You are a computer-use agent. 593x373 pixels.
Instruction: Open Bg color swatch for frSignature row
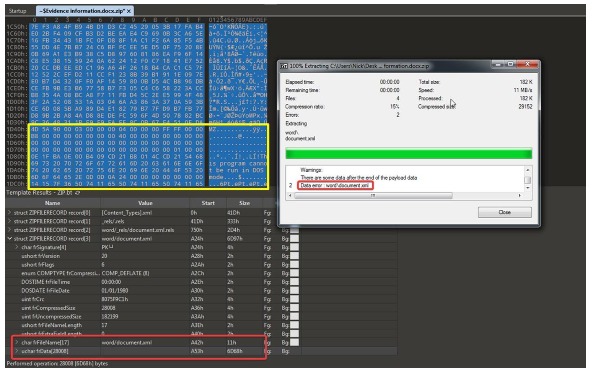coord(294,247)
